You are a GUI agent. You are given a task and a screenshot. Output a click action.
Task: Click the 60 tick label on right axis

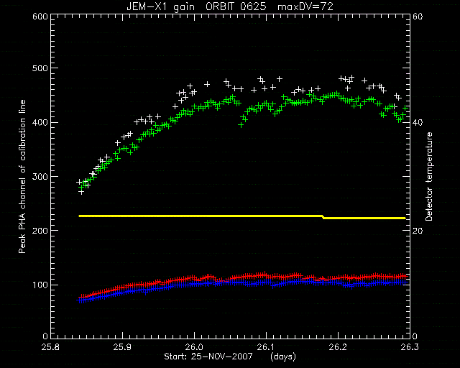click(418, 17)
